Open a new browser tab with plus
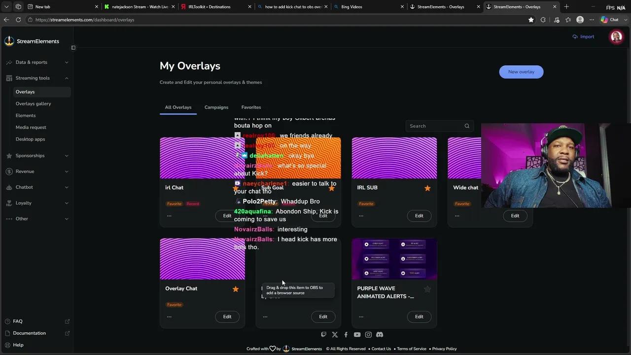Screen dimensions: 631x355 click(566, 7)
